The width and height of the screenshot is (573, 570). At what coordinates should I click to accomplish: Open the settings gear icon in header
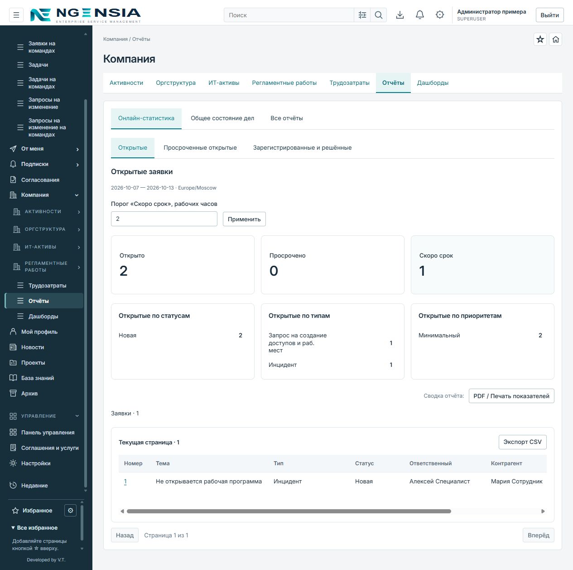click(x=440, y=15)
